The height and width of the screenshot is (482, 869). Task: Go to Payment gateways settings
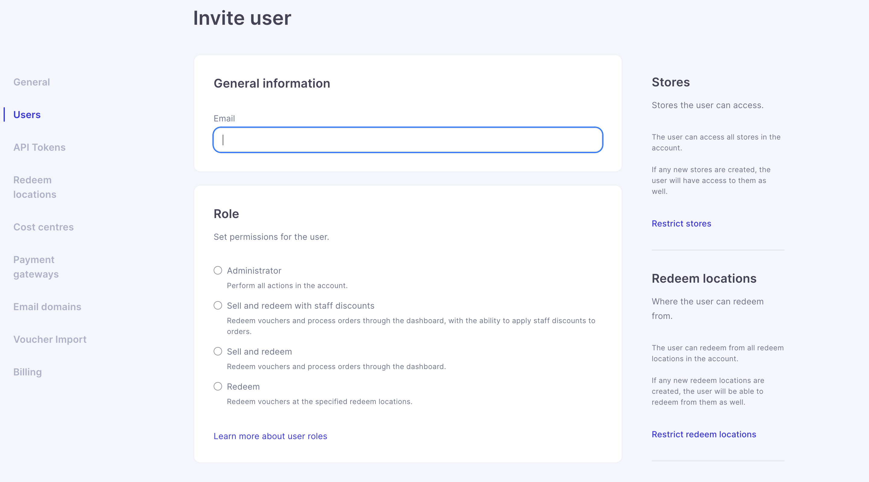click(36, 267)
